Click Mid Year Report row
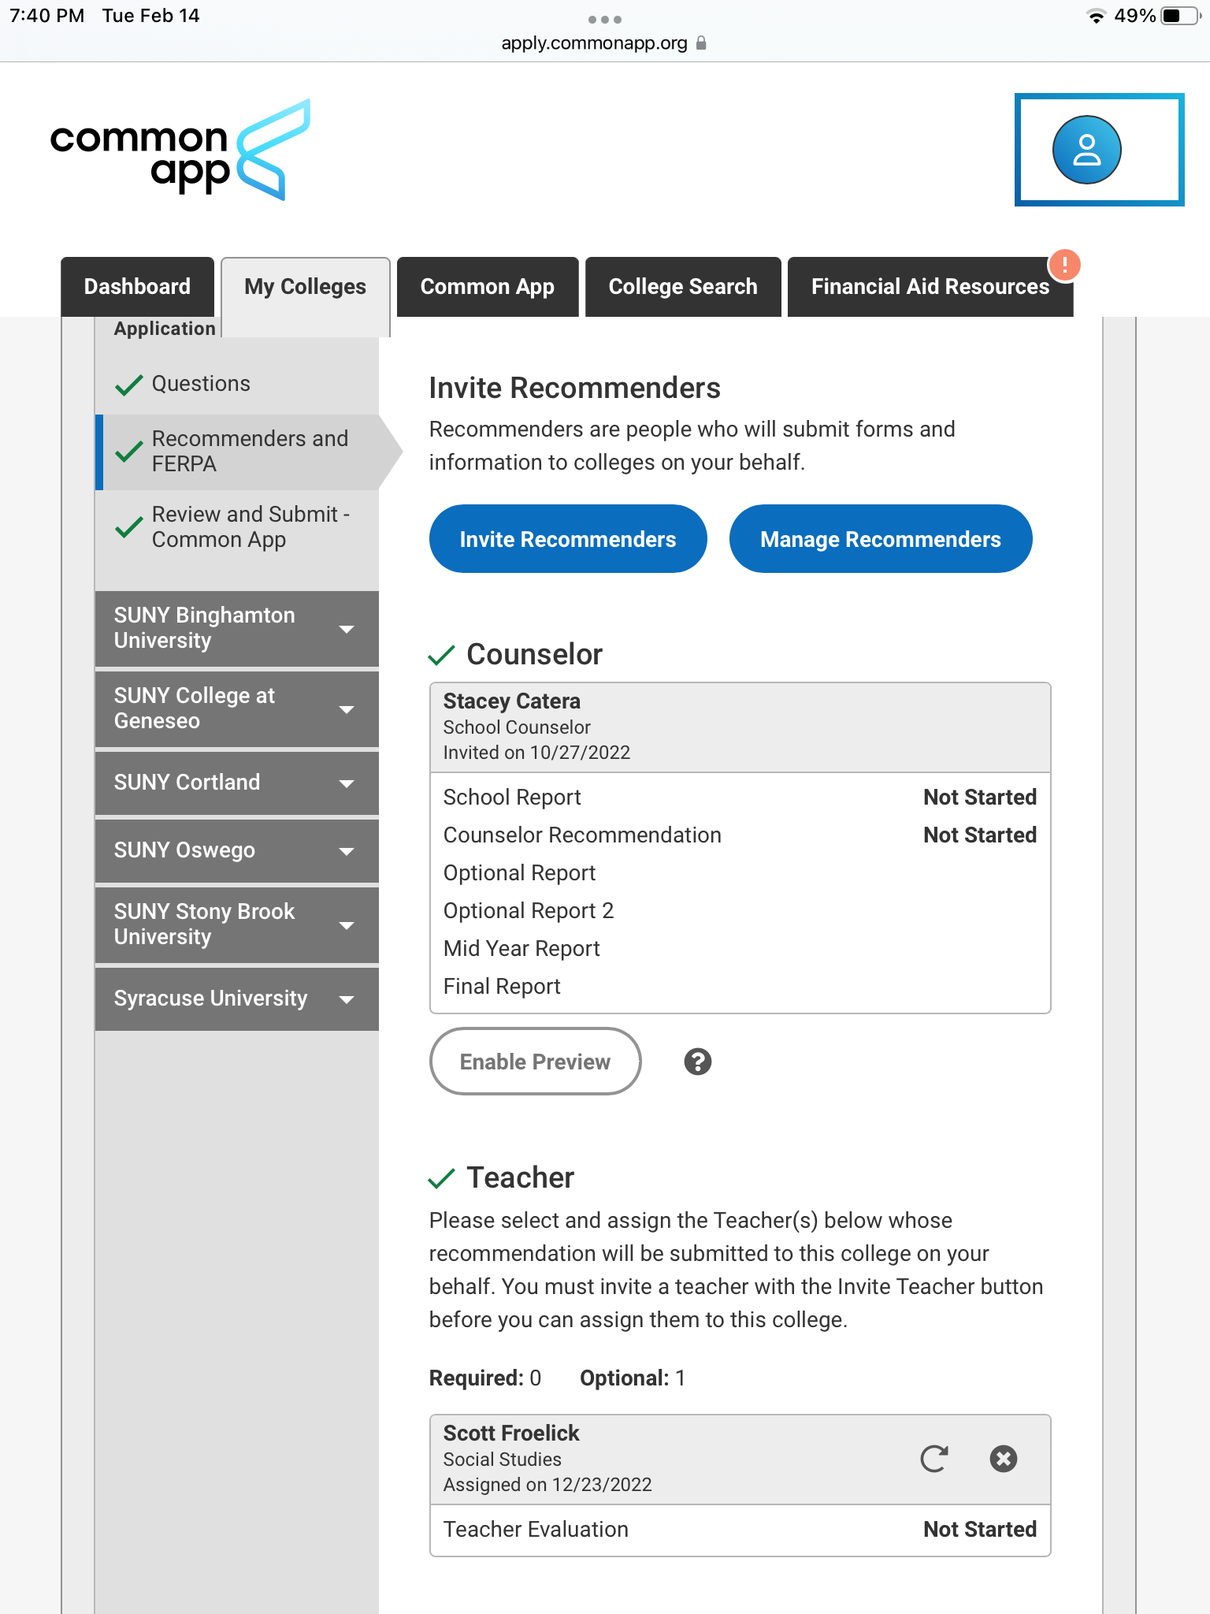 (x=740, y=949)
